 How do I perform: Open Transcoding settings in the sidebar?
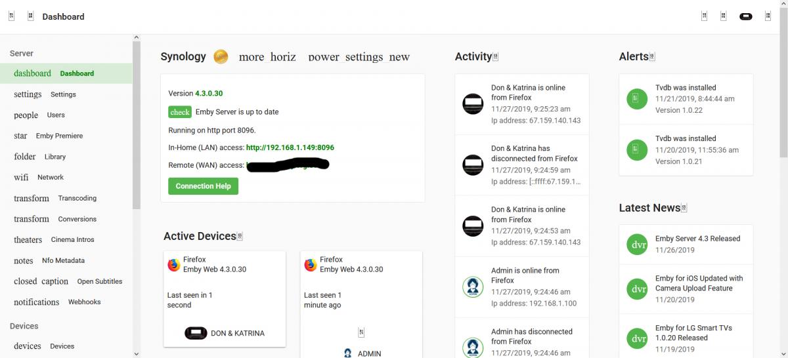pyautogui.click(x=66, y=198)
